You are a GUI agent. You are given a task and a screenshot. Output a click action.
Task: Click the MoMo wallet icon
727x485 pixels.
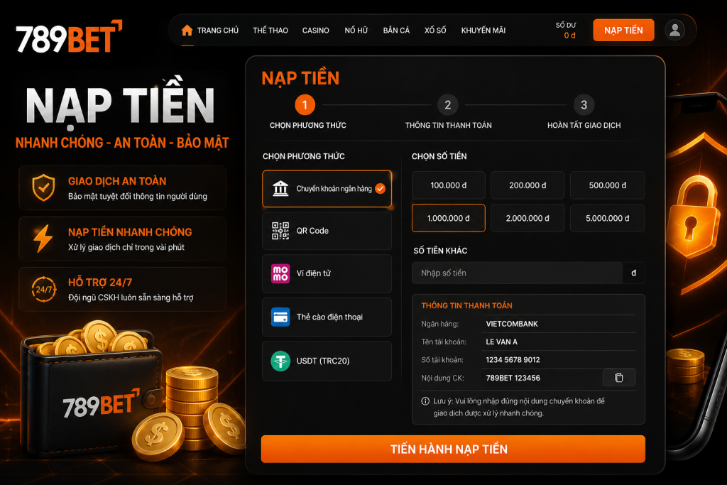[x=280, y=273]
